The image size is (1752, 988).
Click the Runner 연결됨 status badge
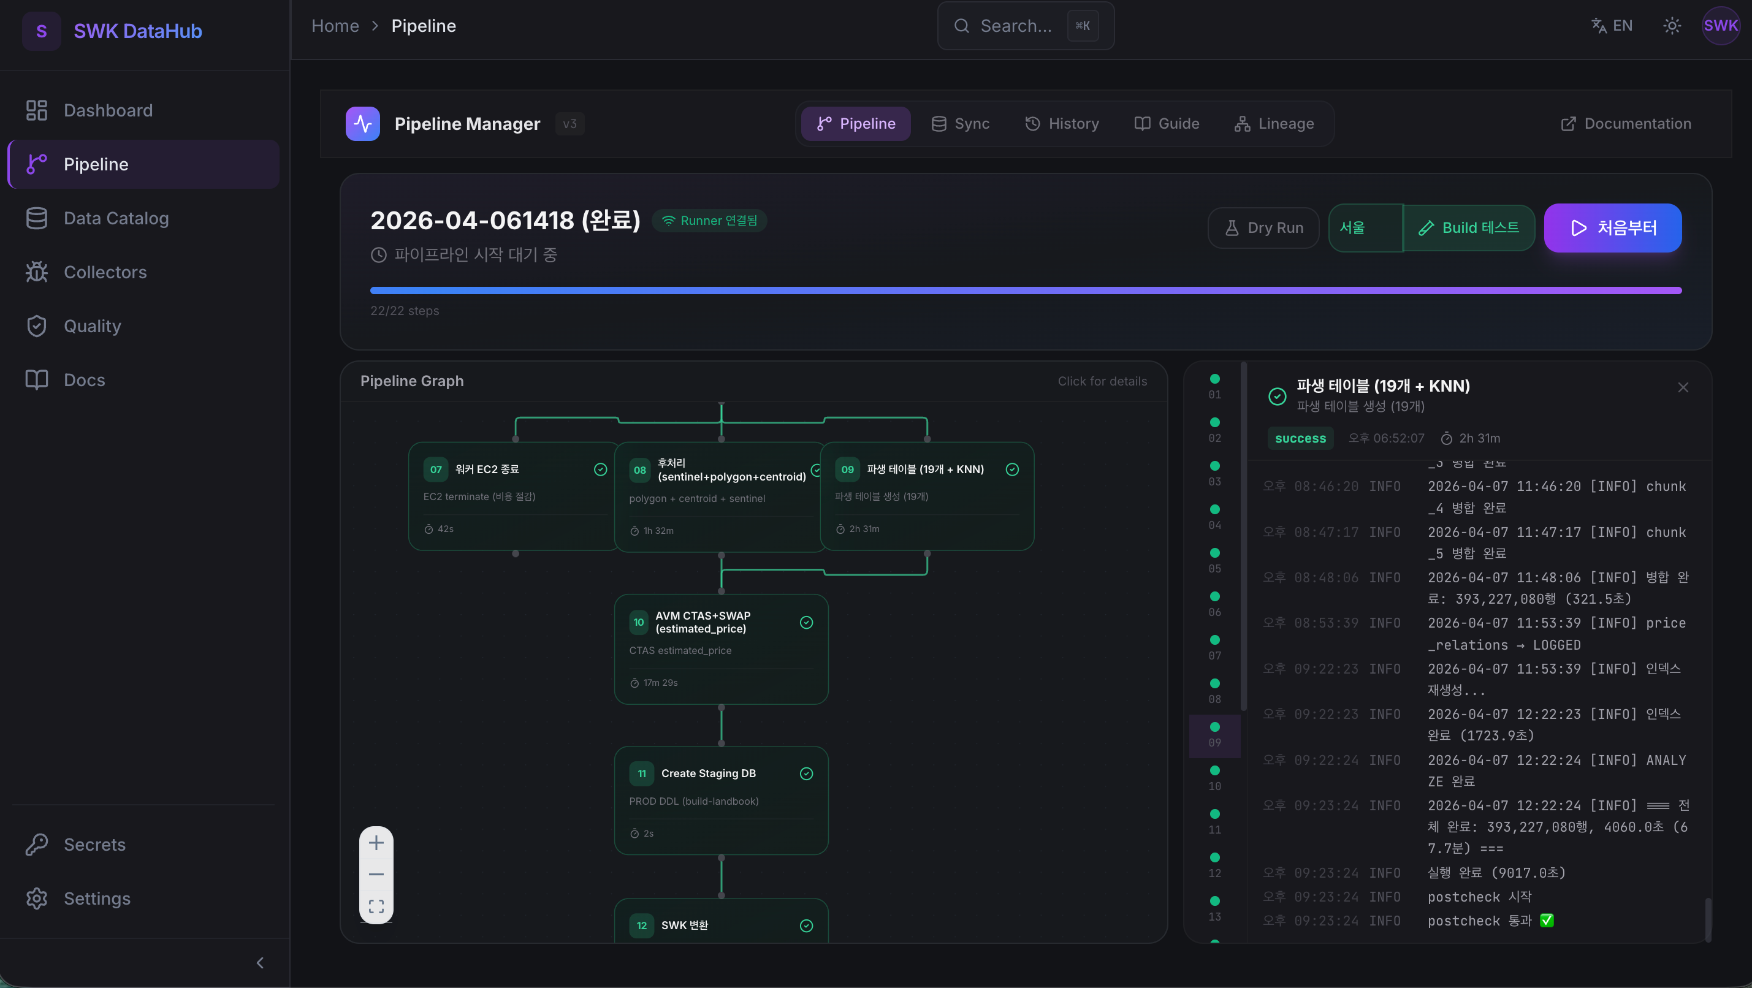pos(709,220)
